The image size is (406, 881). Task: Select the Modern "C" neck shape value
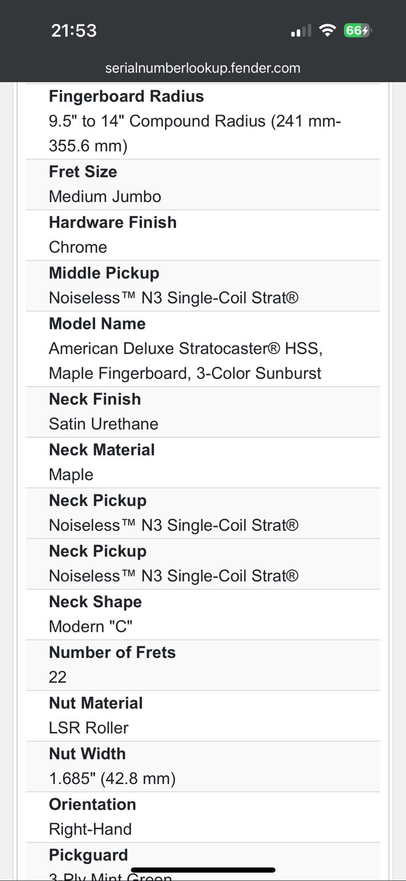click(90, 627)
